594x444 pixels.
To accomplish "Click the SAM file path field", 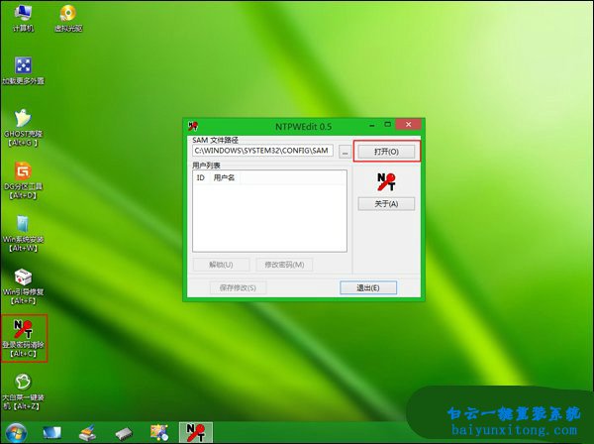I will (262, 151).
